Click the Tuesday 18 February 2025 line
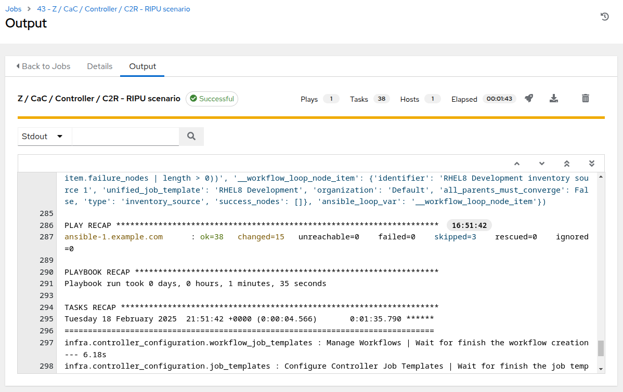623x392 pixels. (x=249, y=319)
